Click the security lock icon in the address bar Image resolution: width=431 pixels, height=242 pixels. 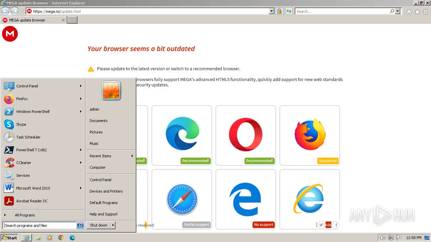[x=279, y=11]
